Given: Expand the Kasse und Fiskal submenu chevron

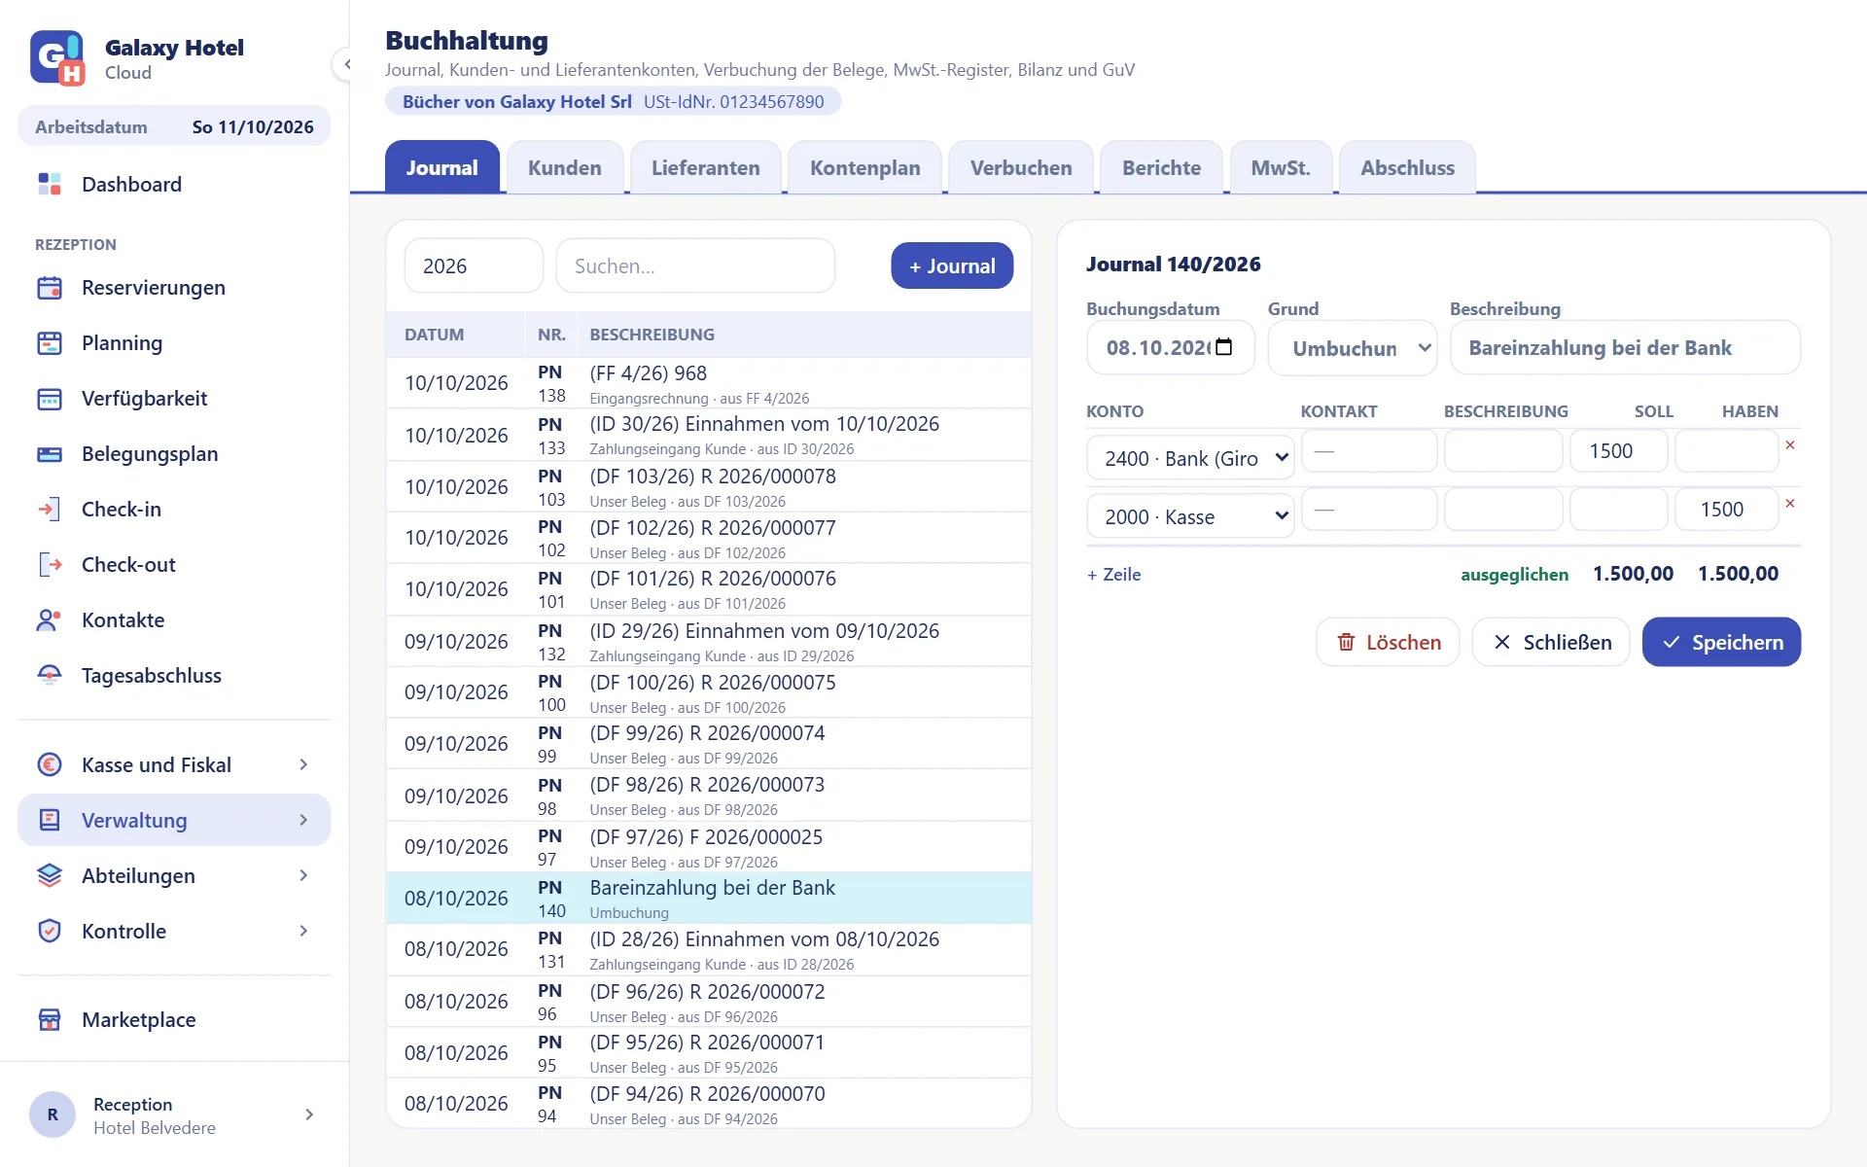Looking at the screenshot, I should [x=304, y=765].
